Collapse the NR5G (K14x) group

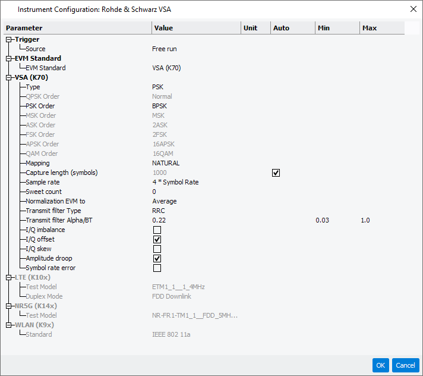pyautogui.click(x=9, y=306)
